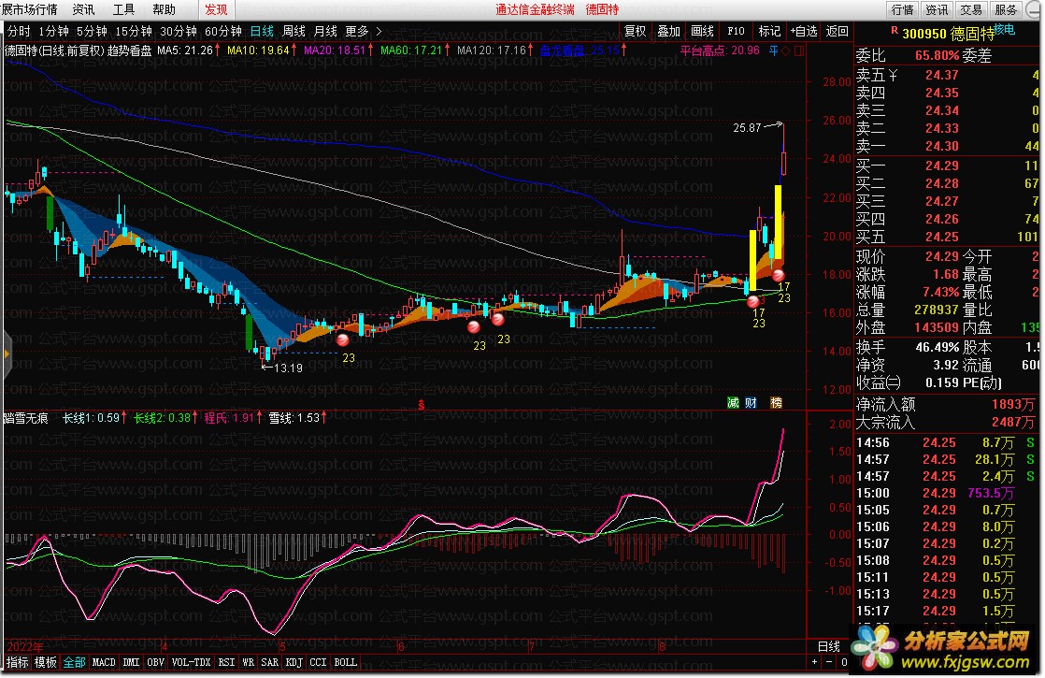Switch to the 分时 chart period
This screenshot has width=1045, height=678.
pos(19,32)
